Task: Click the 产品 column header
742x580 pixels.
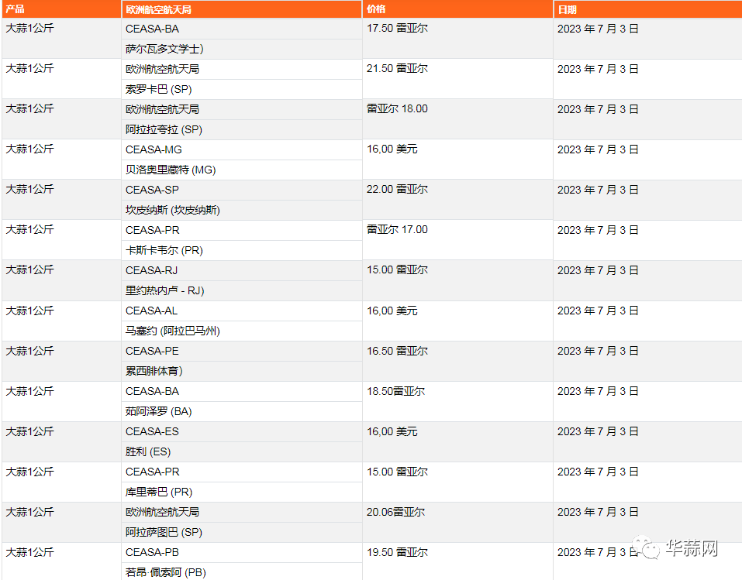Action: tap(61, 9)
